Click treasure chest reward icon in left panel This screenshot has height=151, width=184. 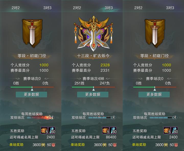tap(44, 130)
